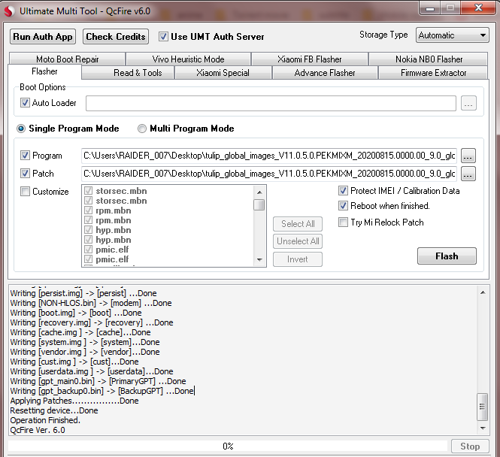Click 'Writing [recovery.img]' log line
The image size is (500, 457).
(92, 322)
